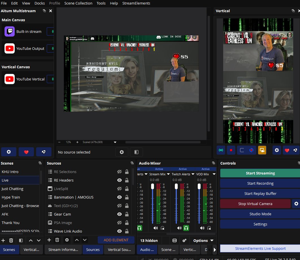This screenshot has height=260, width=300.
Task: Show the PSA Image source
Action: (119, 223)
